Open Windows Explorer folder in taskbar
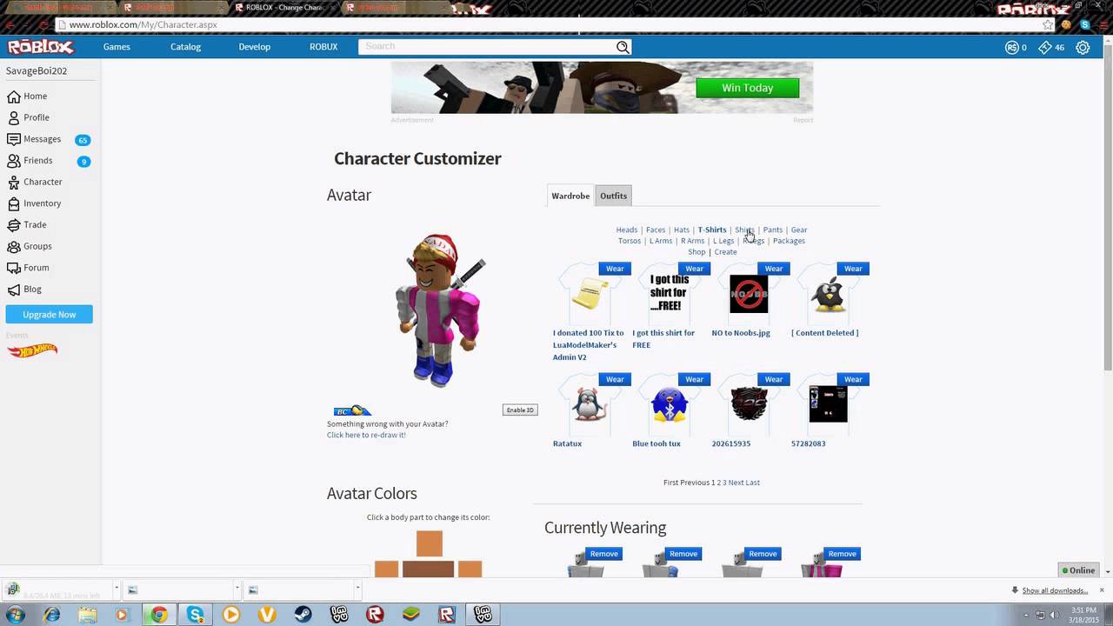Viewport: 1113px width, 626px height. coord(88,615)
